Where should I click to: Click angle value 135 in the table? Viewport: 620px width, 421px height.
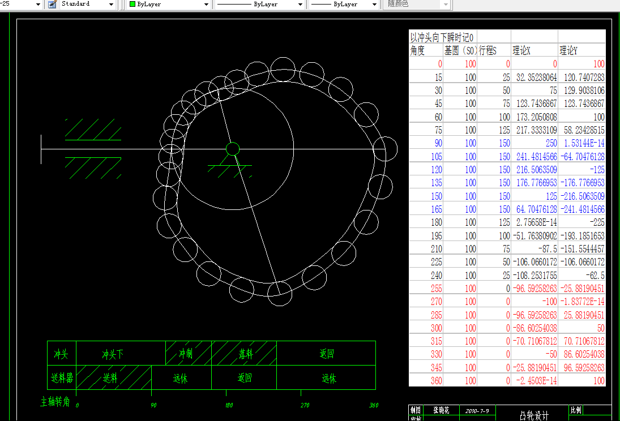tap(437, 183)
